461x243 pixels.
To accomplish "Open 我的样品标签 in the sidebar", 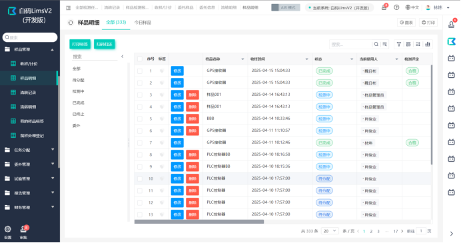I will pyautogui.click(x=29, y=121).
